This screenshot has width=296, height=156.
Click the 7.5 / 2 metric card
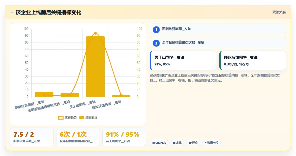click(x=32, y=137)
